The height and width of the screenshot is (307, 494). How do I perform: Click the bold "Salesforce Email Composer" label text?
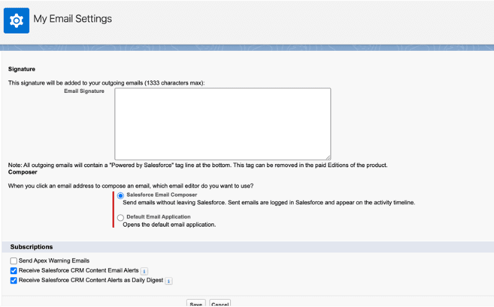tap(161, 195)
